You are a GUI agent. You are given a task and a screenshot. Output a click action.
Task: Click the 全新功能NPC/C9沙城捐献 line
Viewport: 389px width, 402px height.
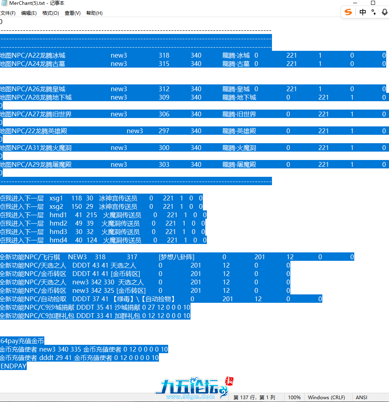(95, 307)
